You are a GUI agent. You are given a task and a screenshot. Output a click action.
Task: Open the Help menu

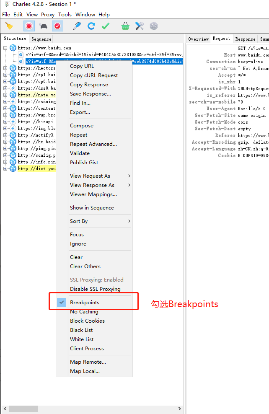click(x=104, y=15)
